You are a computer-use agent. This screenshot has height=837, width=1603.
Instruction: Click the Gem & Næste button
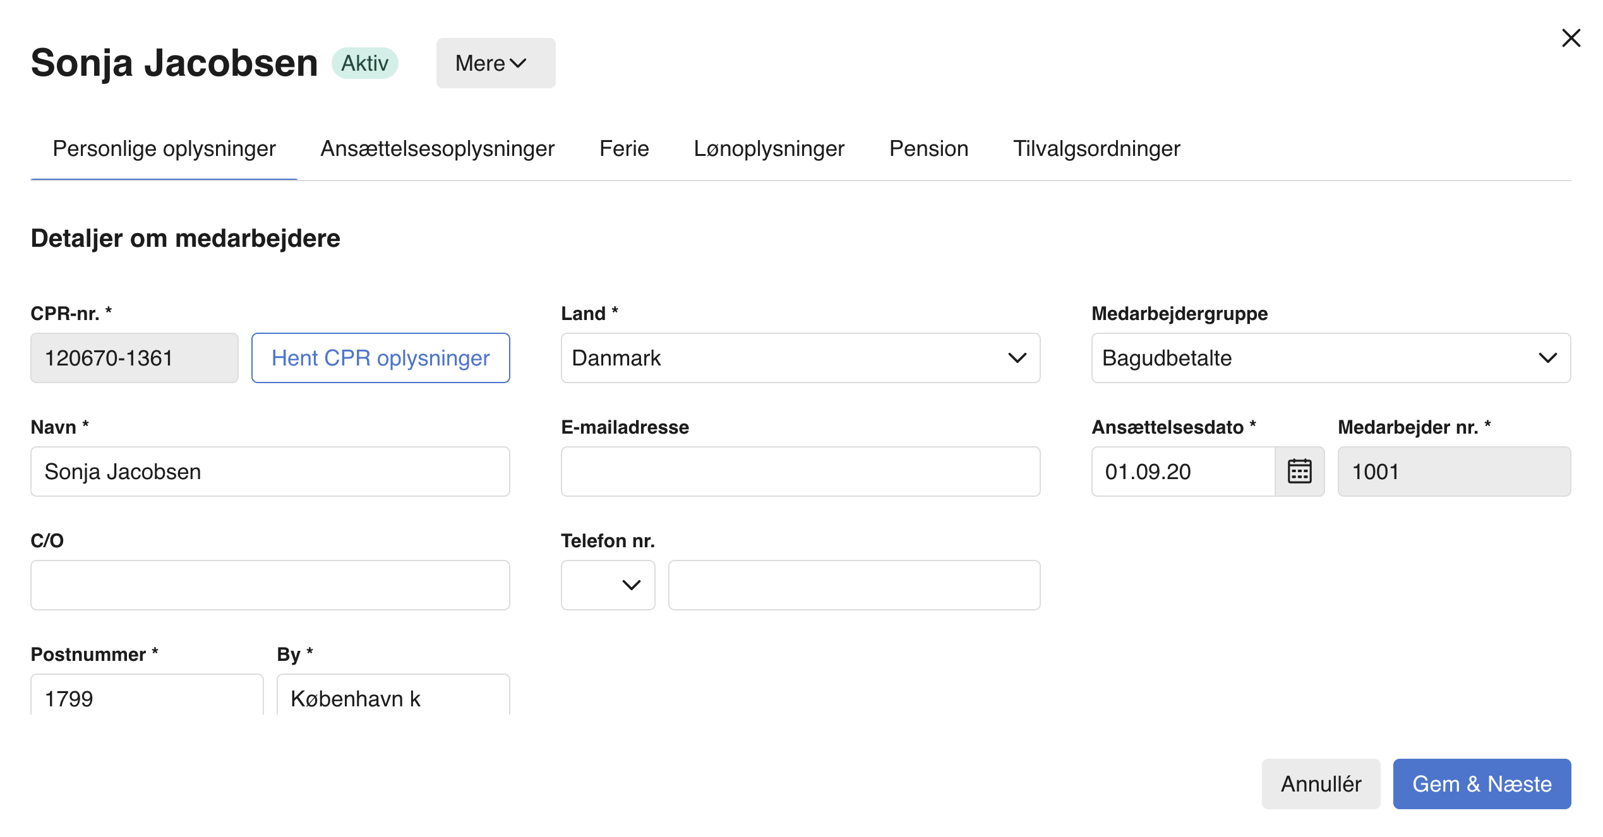[1481, 784]
